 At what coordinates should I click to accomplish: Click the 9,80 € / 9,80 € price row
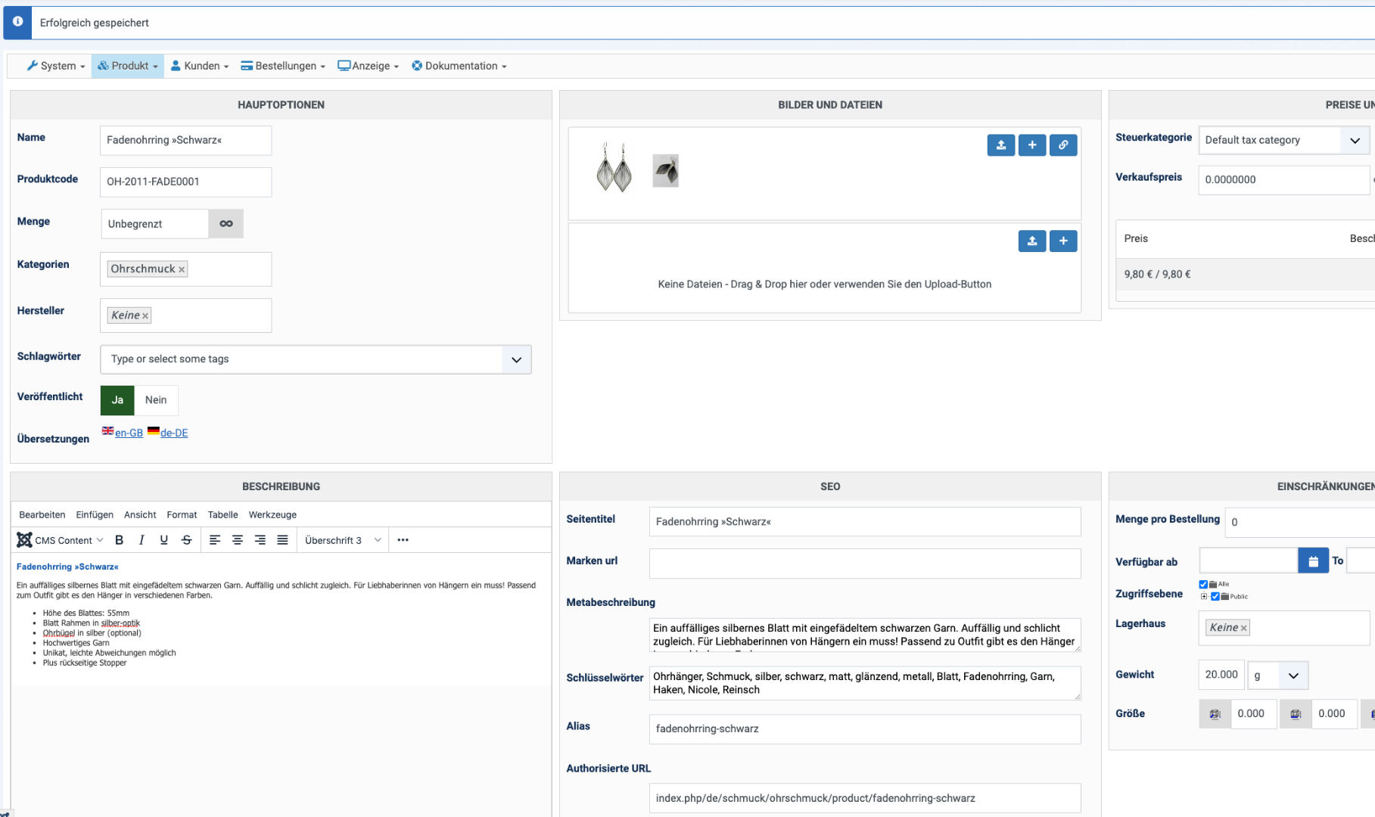click(x=1245, y=275)
